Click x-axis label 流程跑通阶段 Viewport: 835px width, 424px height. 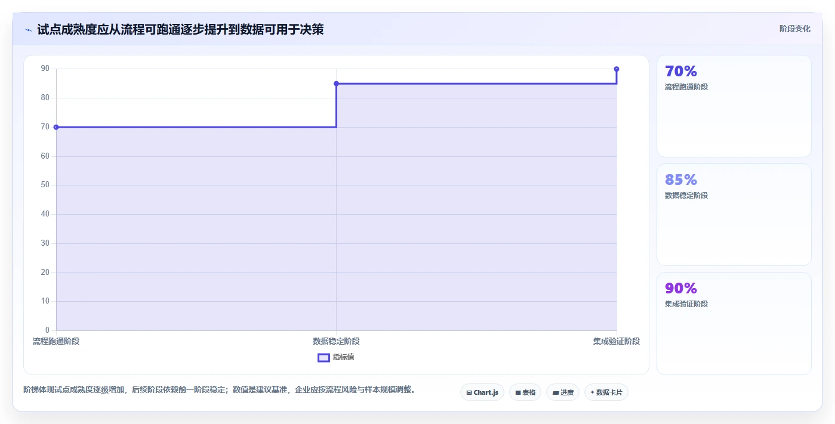tap(56, 341)
